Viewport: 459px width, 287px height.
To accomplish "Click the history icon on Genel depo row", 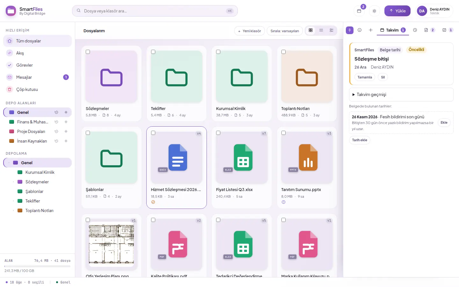I will point(56,112).
